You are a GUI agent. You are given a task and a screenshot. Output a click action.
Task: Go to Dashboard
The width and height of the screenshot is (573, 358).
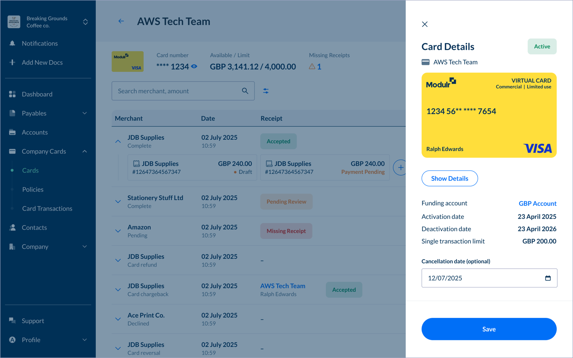[37, 94]
